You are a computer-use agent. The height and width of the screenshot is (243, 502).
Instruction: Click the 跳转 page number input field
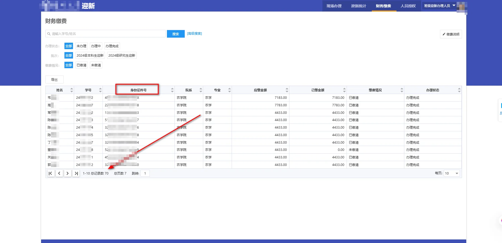[x=145, y=173]
